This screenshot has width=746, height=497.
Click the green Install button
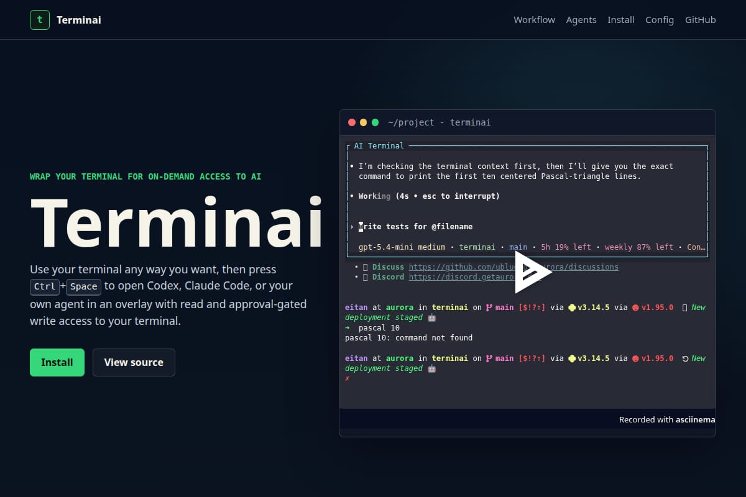tap(57, 362)
